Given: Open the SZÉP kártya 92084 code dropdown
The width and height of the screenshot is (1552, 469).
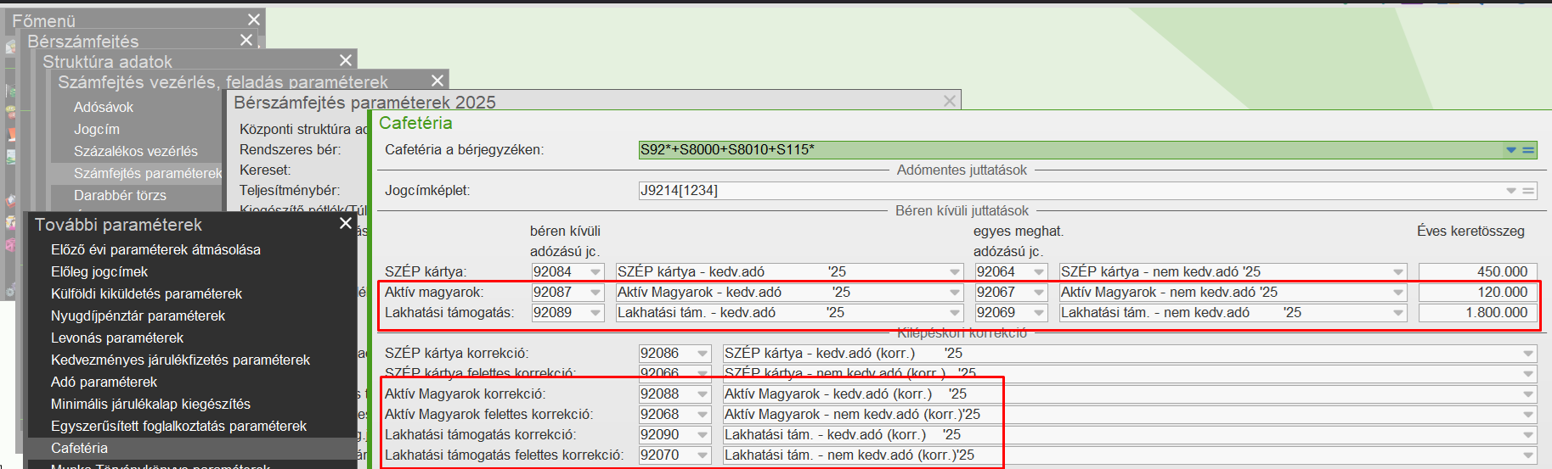Looking at the screenshot, I should point(595,272).
